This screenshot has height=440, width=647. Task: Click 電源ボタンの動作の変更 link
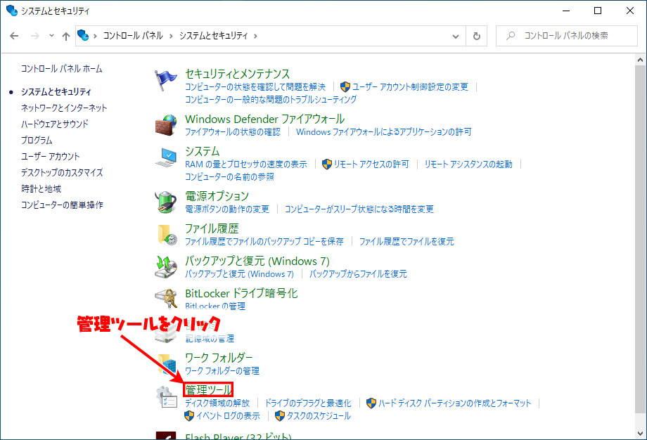click(x=227, y=209)
